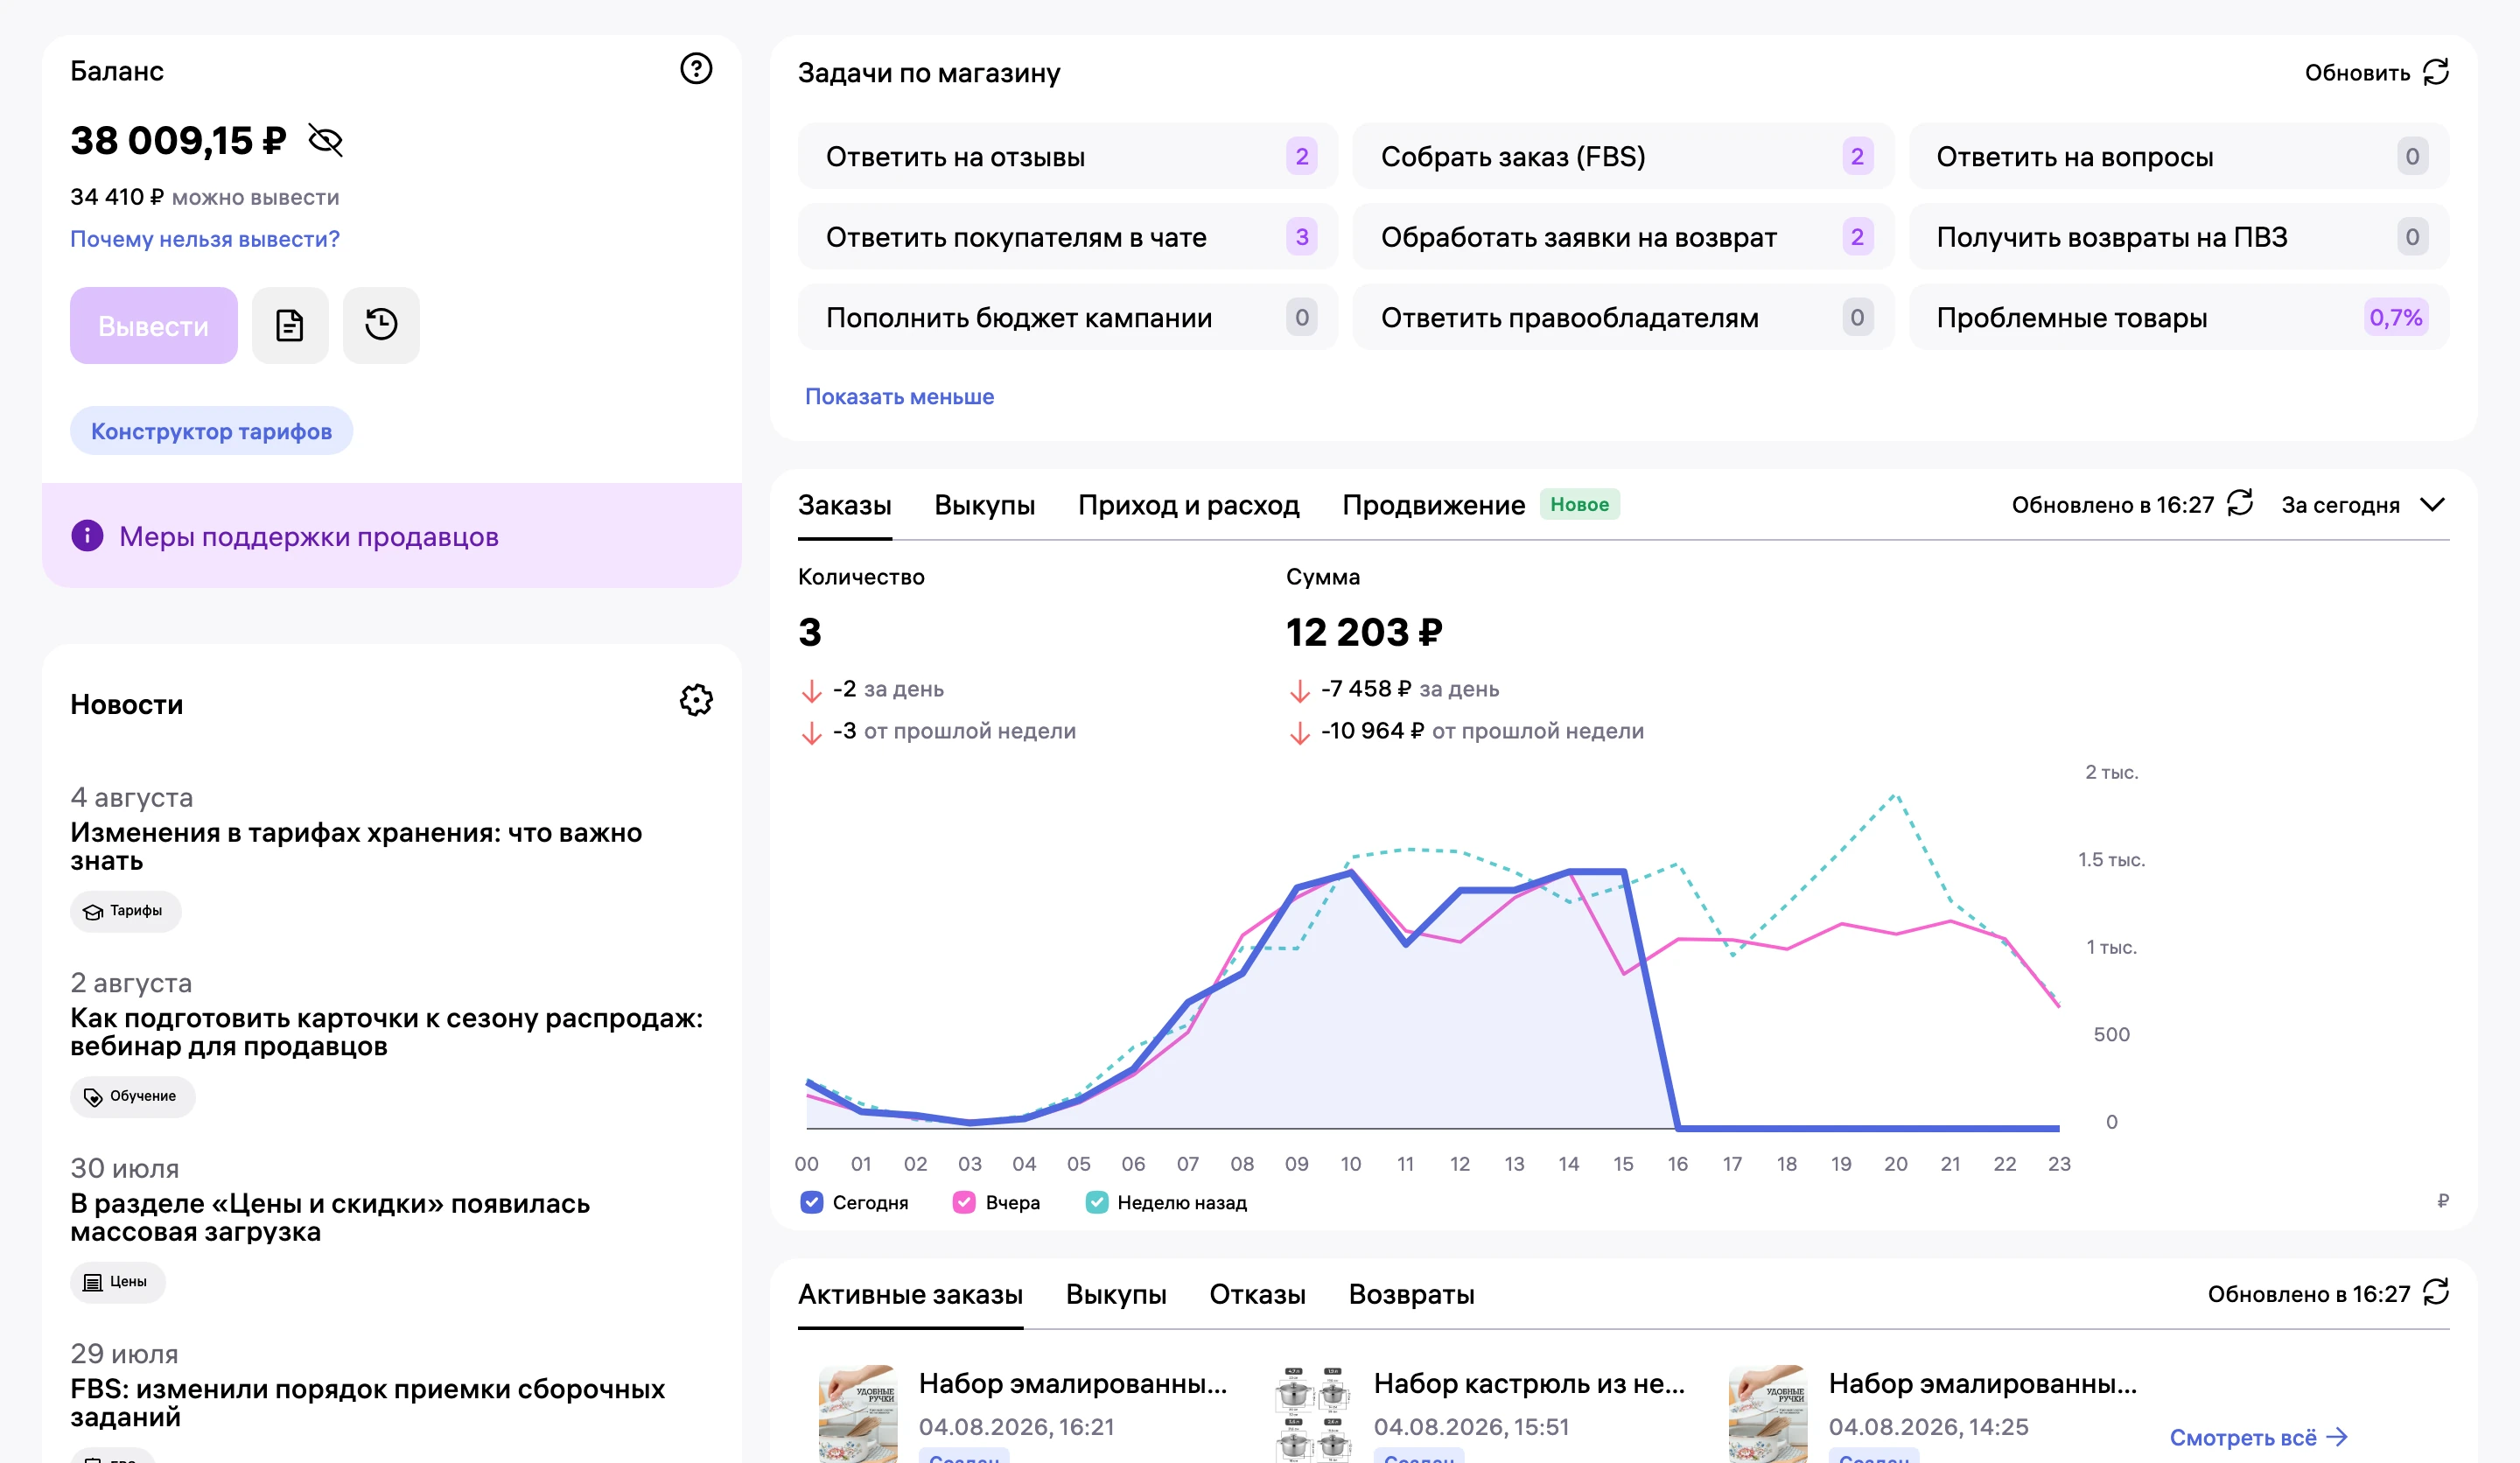
Task: Click the Обучение tag under the webinar news item
Action: [133, 1096]
